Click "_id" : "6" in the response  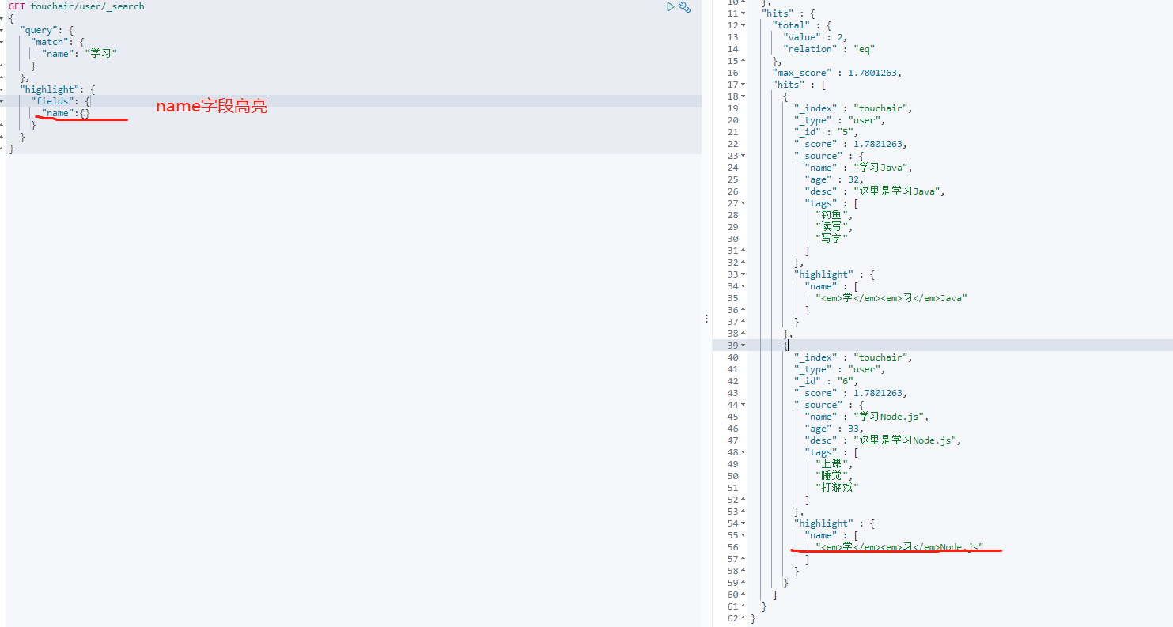point(827,381)
